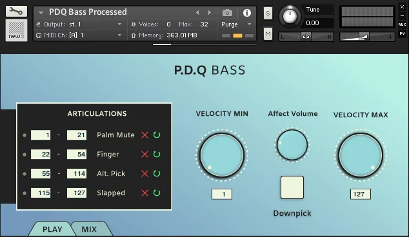Click the Tune knob
409x237 pixels.
pyautogui.click(x=290, y=16)
